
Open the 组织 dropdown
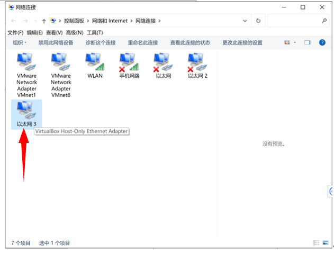(x=20, y=42)
